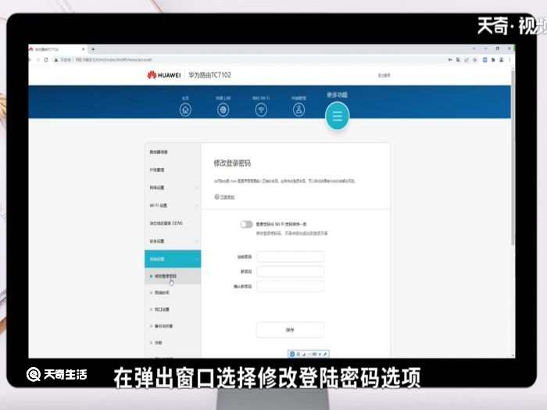Screen dimensions: 547x410
Task: Click the More Functions label above teal button
Action: coord(337,94)
